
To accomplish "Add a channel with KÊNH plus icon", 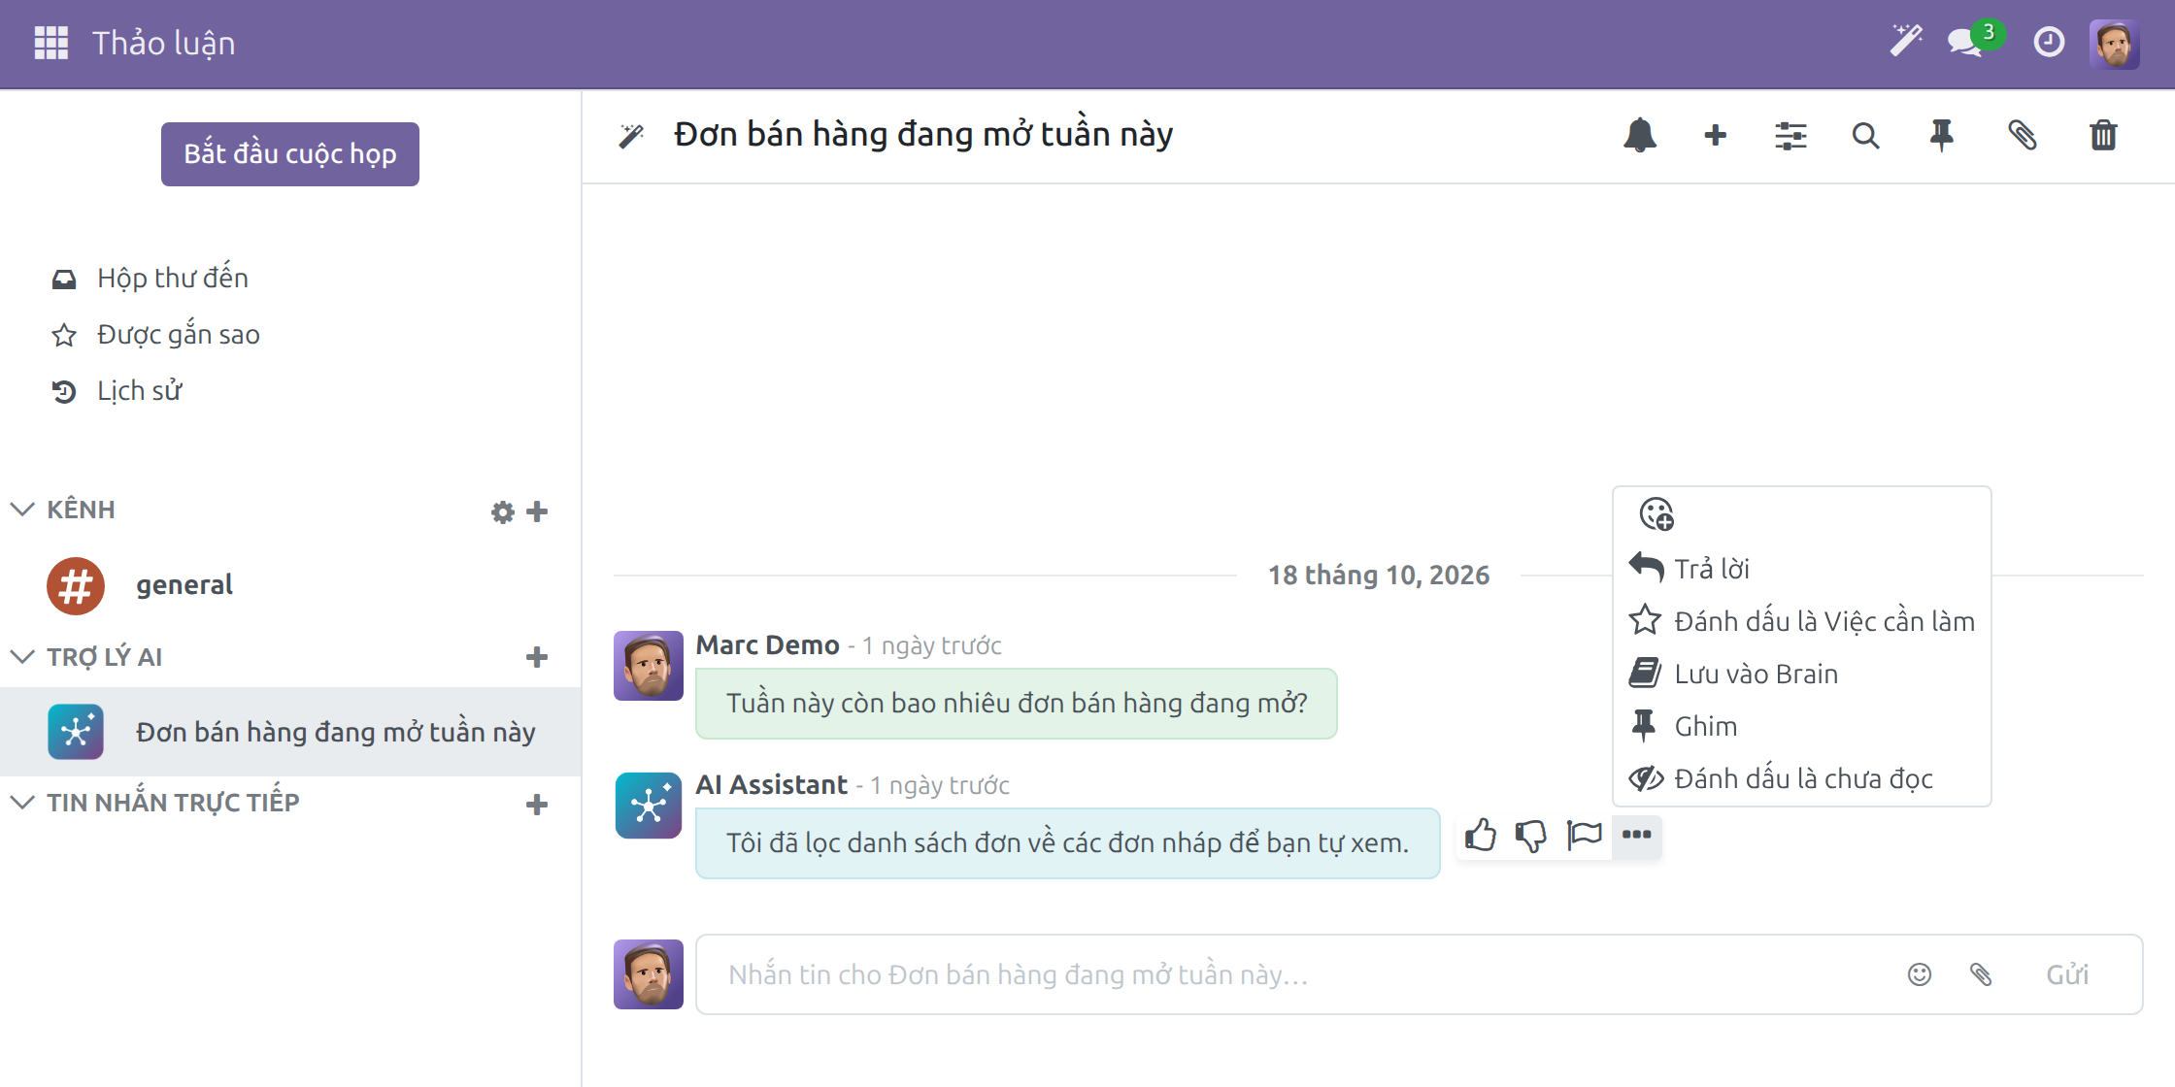I will [537, 511].
